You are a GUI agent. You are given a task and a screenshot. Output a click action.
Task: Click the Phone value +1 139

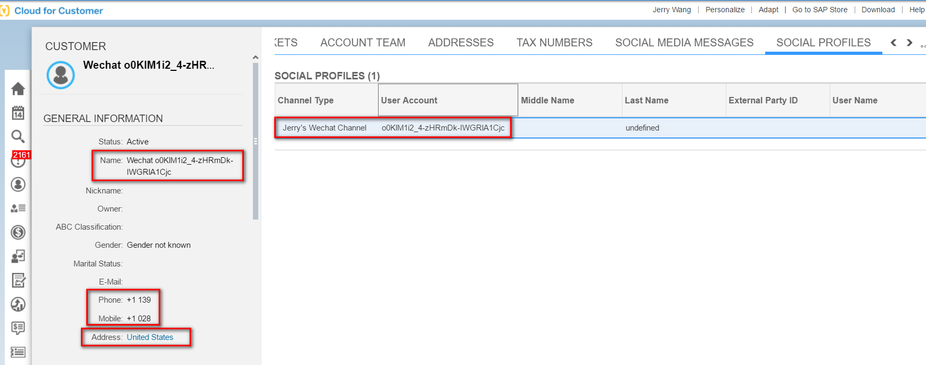click(x=138, y=300)
